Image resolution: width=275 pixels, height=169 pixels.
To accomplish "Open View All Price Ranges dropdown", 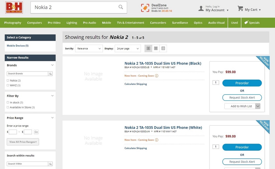I will 23,142.
